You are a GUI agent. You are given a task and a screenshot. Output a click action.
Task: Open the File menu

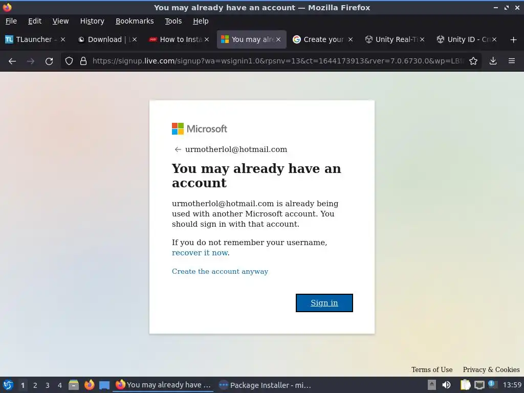tap(11, 21)
